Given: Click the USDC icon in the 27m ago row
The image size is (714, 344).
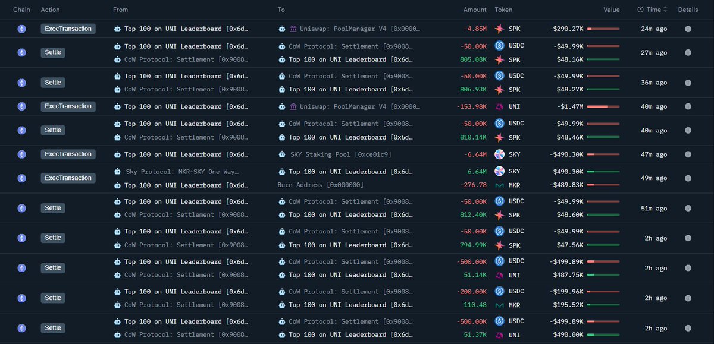Looking at the screenshot, I should click(499, 45).
